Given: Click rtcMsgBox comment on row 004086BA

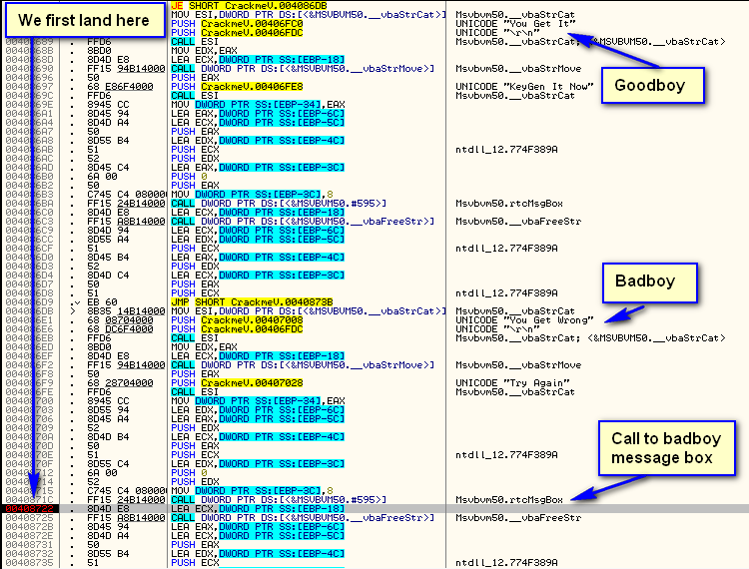Looking at the screenshot, I should [x=509, y=204].
